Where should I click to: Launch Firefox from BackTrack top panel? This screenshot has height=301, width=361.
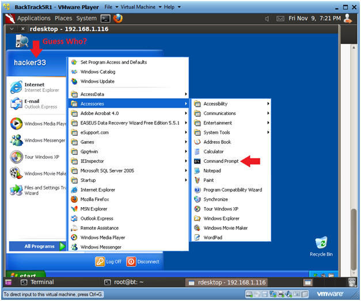click(x=117, y=18)
